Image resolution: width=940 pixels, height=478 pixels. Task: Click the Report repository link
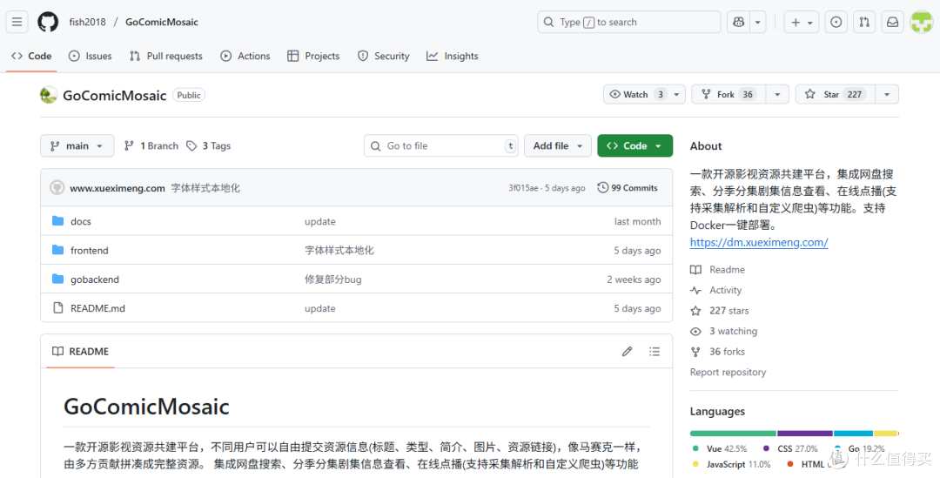coord(728,372)
